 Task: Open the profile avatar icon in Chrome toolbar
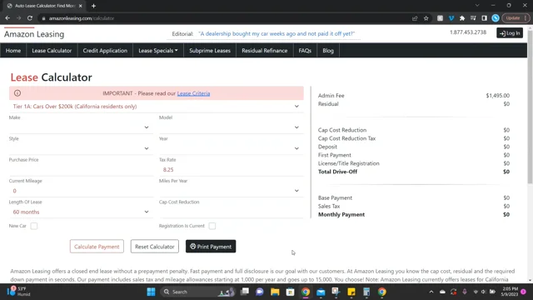click(x=496, y=18)
